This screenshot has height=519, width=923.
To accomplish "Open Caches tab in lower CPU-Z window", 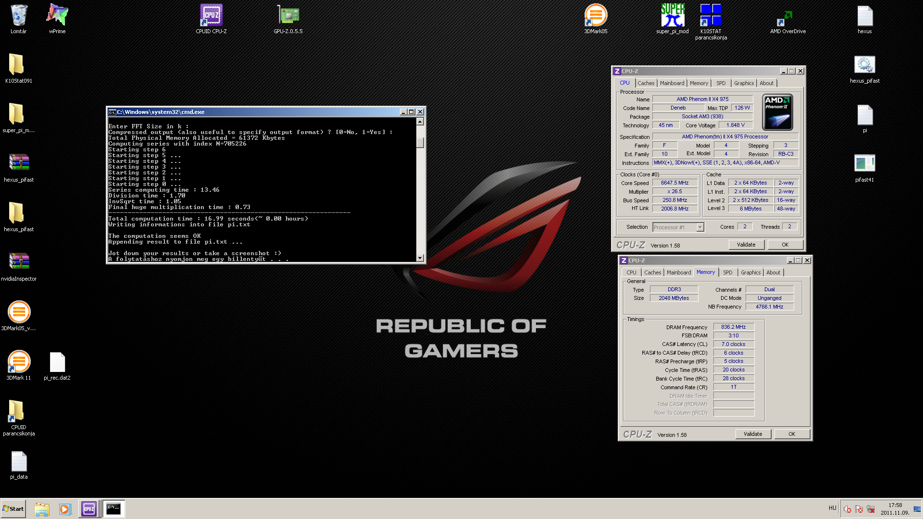I will (652, 272).
